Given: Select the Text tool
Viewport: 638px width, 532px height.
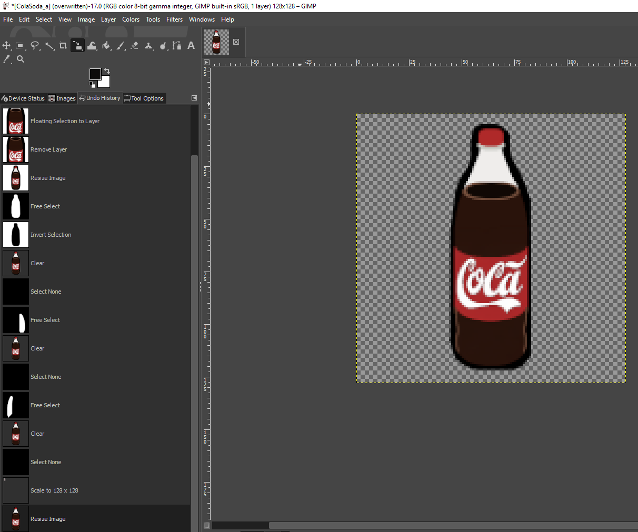Looking at the screenshot, I should pos(191,46).
